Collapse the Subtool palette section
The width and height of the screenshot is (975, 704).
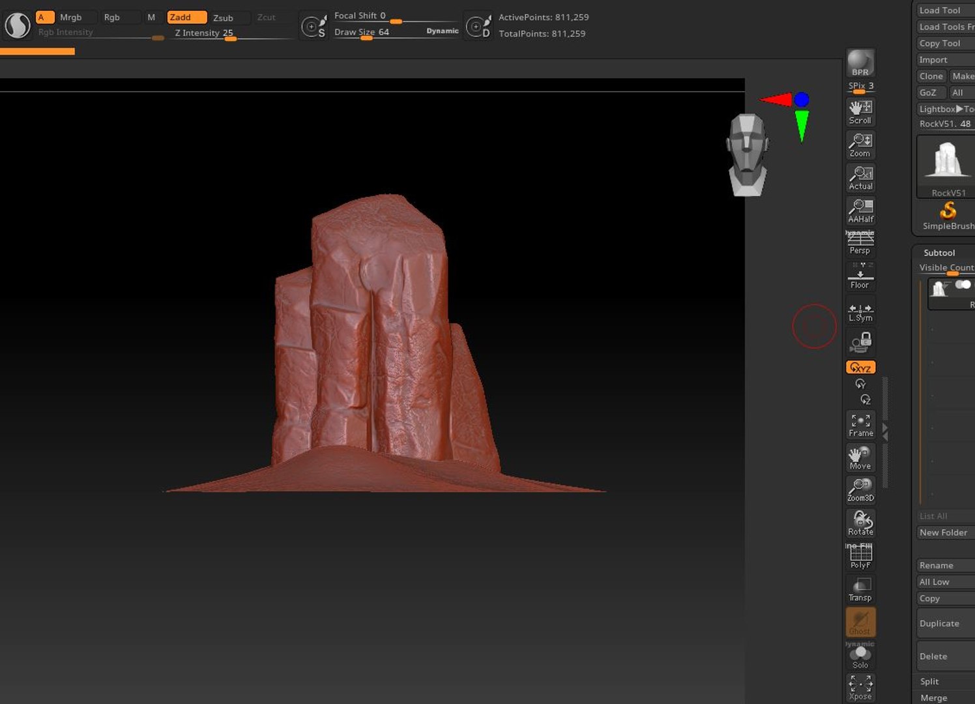(x=939, y=252)
